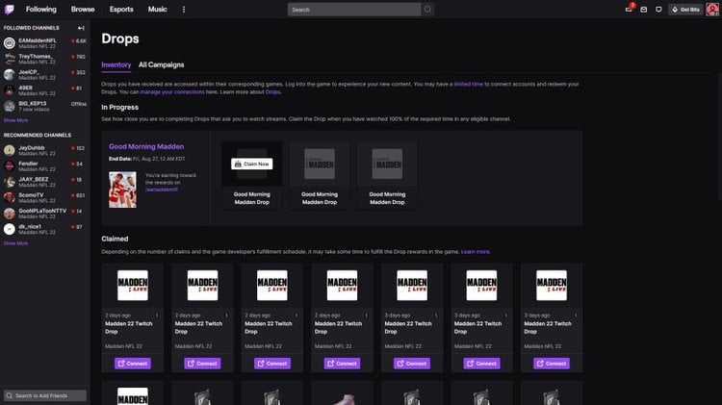Click the Twitch logo home icon
The image size is (722, 405).
(x=10, y=9)
